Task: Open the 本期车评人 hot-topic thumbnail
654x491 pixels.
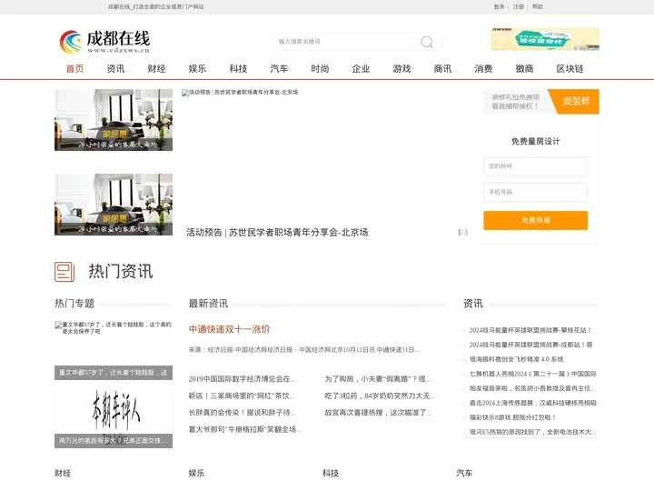Action: 114,419
